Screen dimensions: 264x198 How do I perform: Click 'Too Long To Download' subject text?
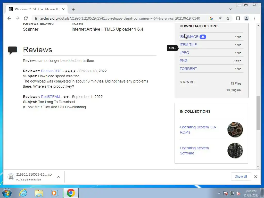point(56,102)
